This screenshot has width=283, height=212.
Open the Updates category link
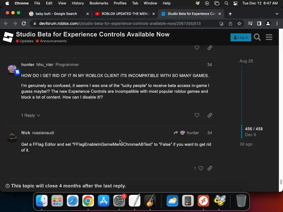[25, 41]
